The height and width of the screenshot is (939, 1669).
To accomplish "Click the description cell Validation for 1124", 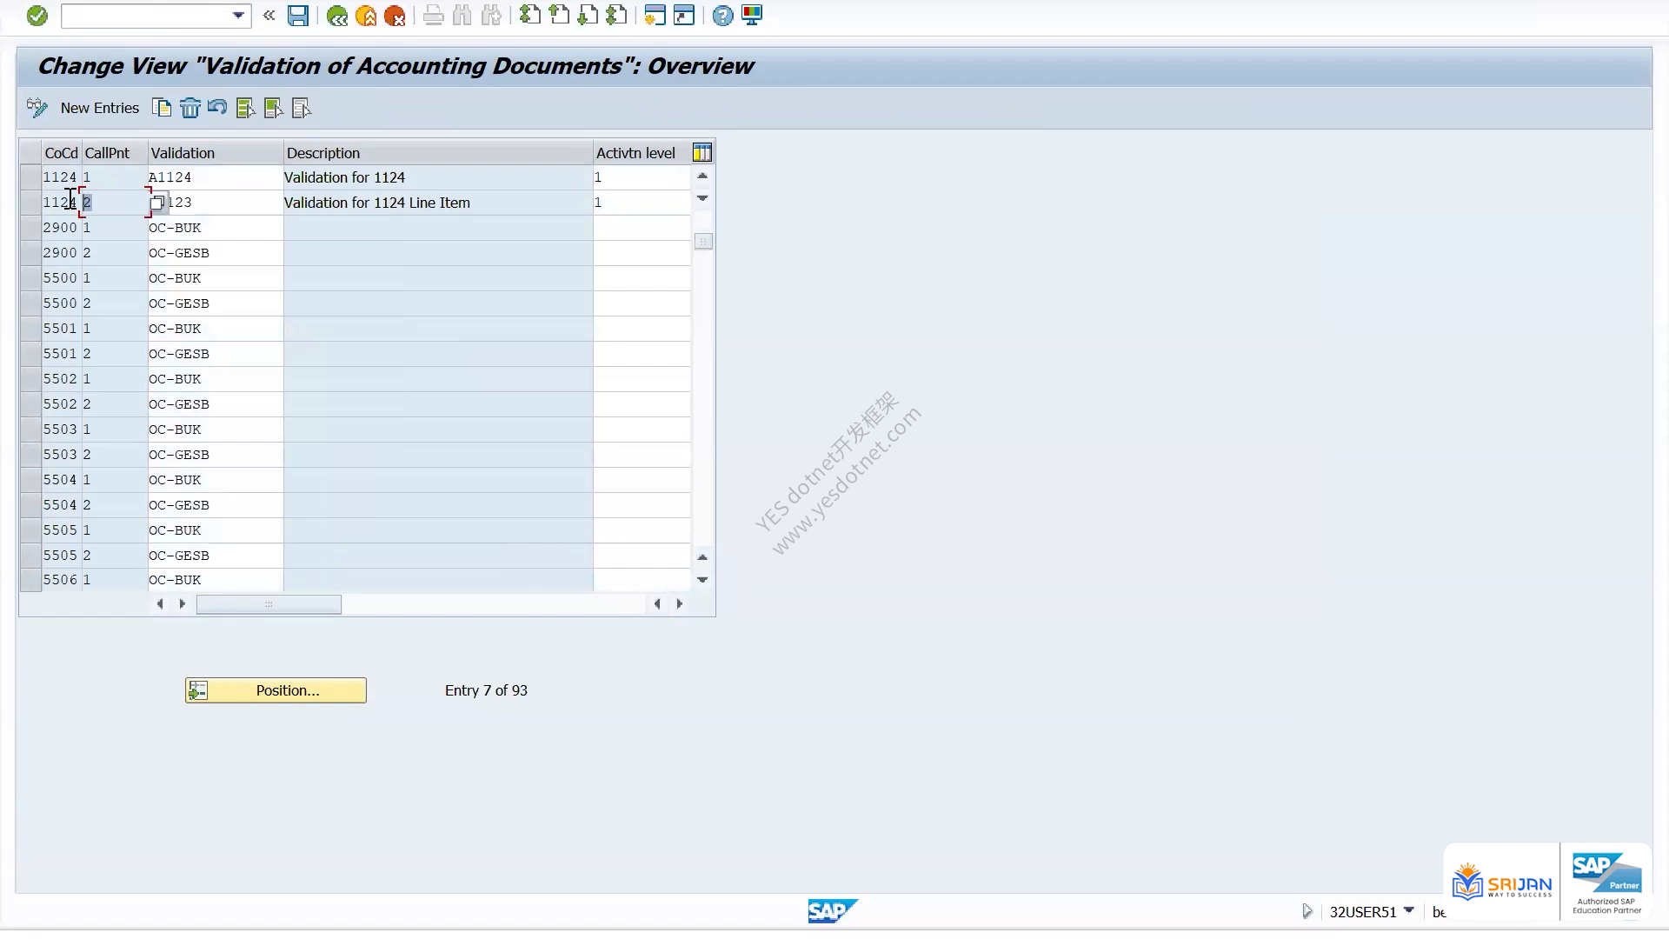I will point(438,177).
